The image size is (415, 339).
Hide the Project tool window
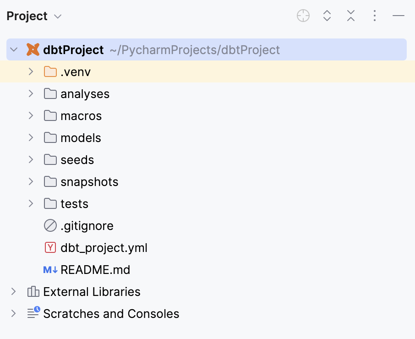[x=398, y=16]
